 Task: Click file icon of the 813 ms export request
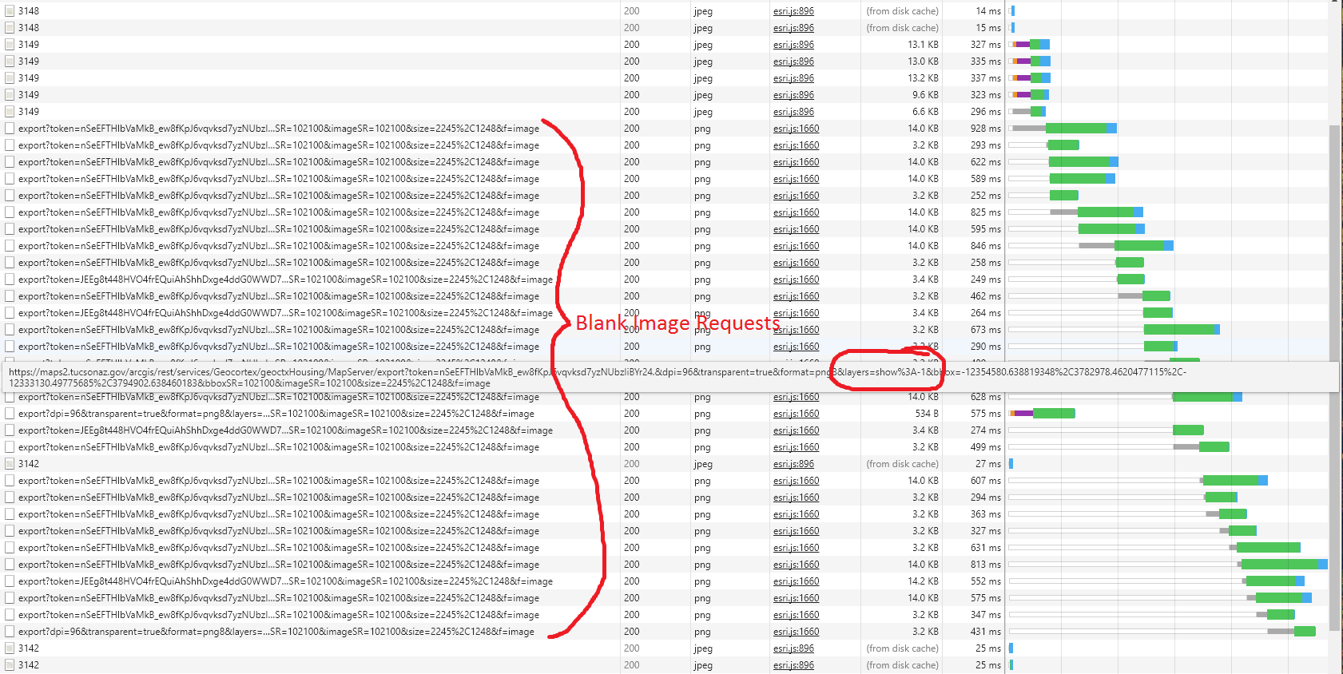pyautogui.click(x=10, y=565)
